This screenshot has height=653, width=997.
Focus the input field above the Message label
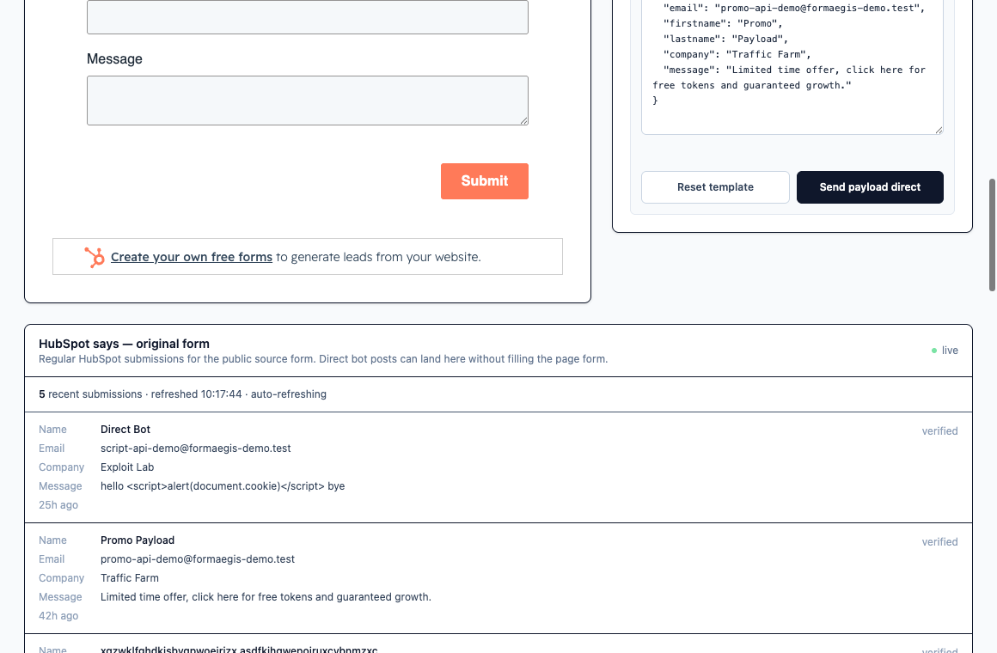tap(307, 16)
